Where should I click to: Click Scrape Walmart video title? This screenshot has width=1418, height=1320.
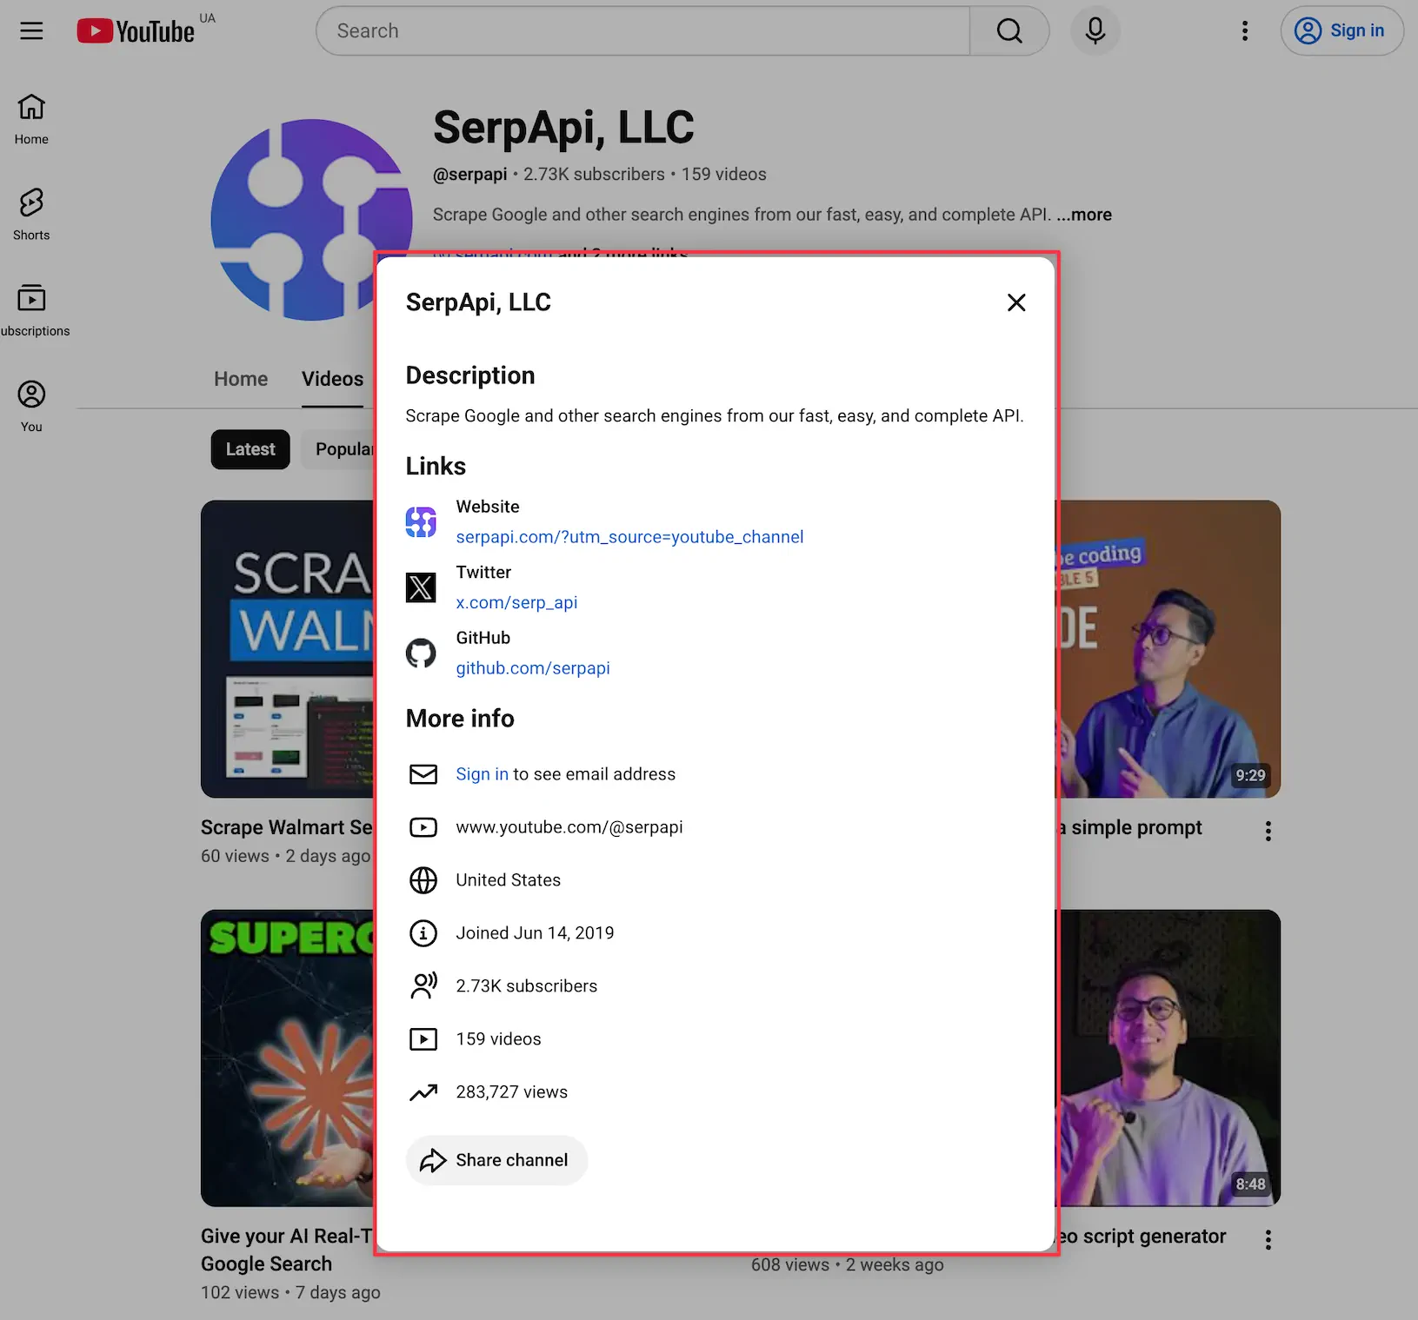(x=287, y=827)
